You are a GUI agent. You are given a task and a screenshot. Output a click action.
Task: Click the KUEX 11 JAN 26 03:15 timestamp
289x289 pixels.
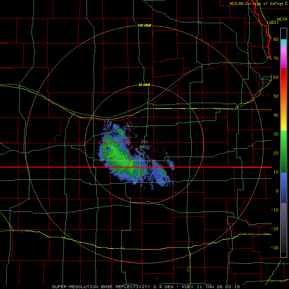211,287
